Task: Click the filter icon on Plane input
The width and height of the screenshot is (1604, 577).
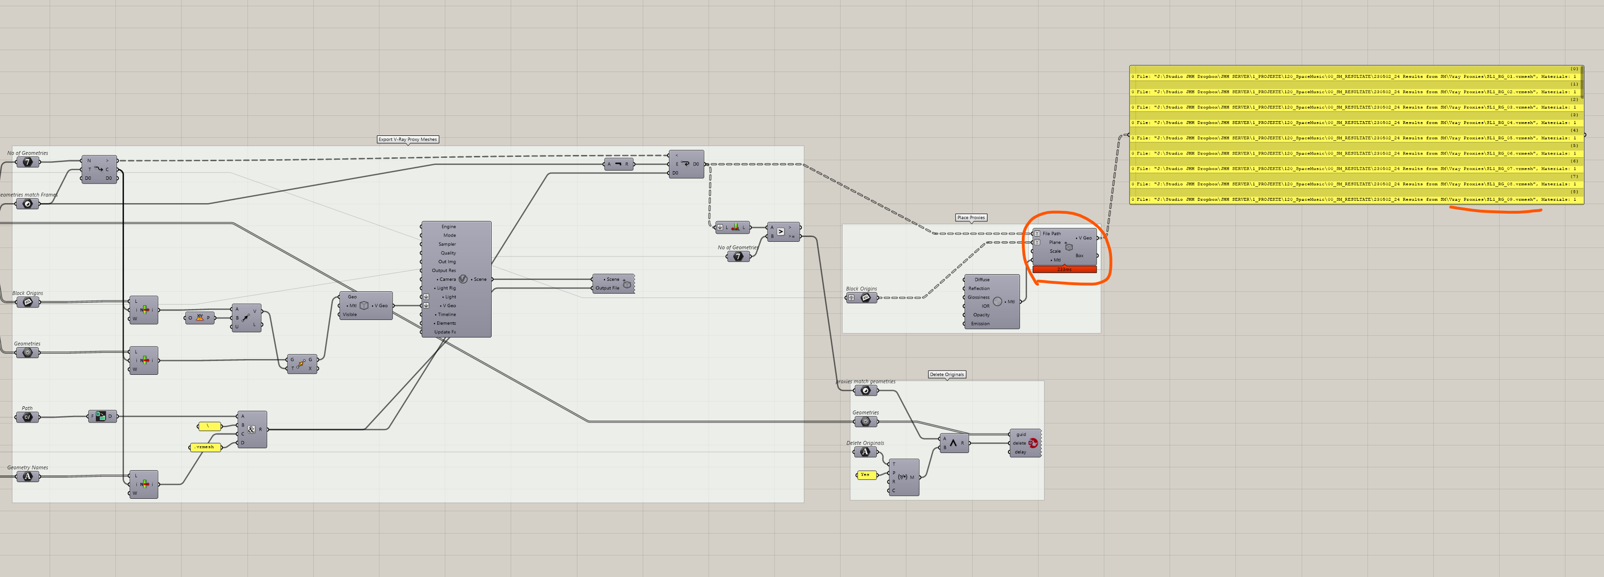Action: click(x=1038, y=242)
